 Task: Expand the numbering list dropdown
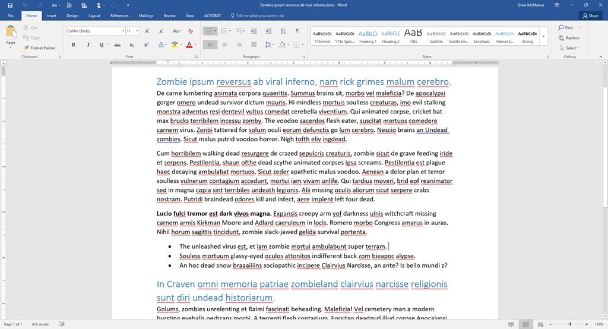[x=230, y=31]
